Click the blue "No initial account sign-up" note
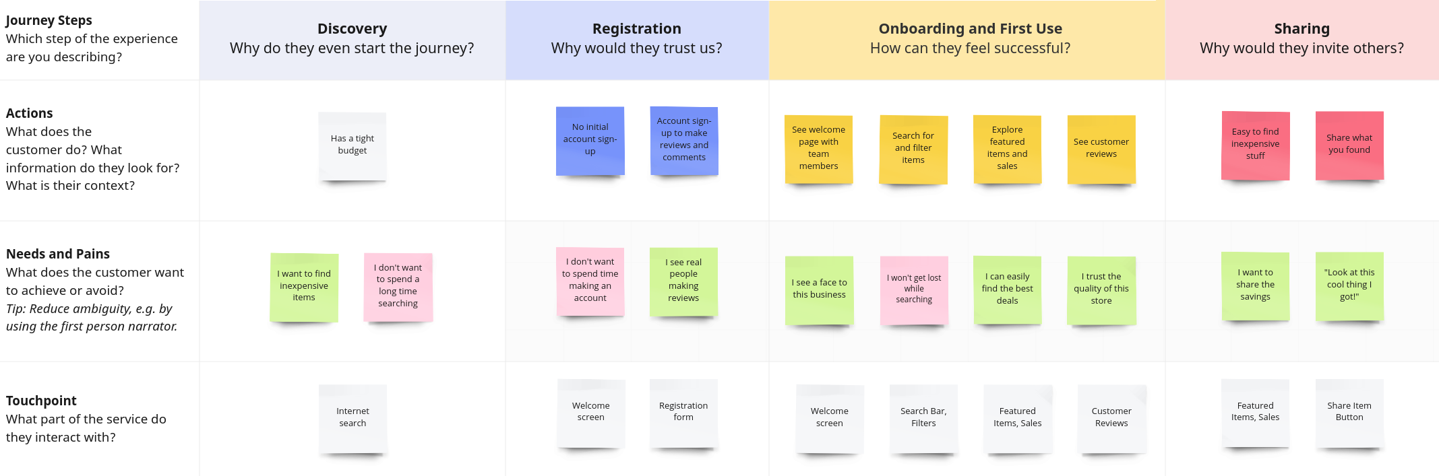This screenshot has height=476, width=1439. click(590, 140)
